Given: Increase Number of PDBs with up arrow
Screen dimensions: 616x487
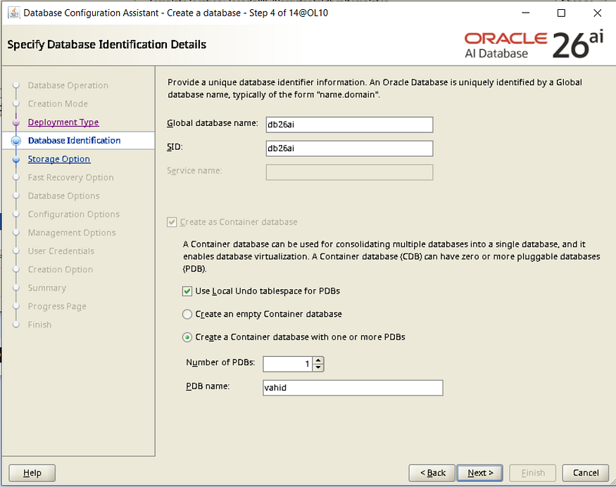Looking at the screenshot, I should click(318, 360).
